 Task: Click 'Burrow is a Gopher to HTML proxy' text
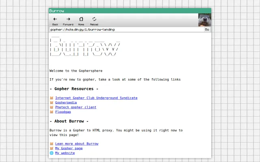pyautogui.click(x=116, y=132)
